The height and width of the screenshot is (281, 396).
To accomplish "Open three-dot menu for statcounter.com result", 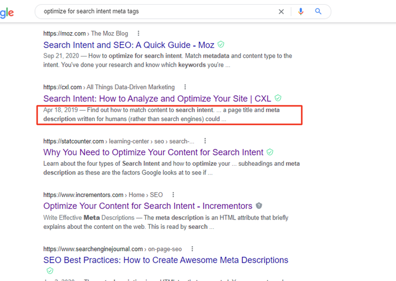I will pyautogui.click(x=205, y=141).
